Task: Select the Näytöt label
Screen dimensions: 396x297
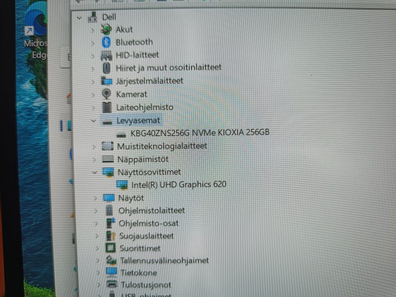Action: [131, 198]
